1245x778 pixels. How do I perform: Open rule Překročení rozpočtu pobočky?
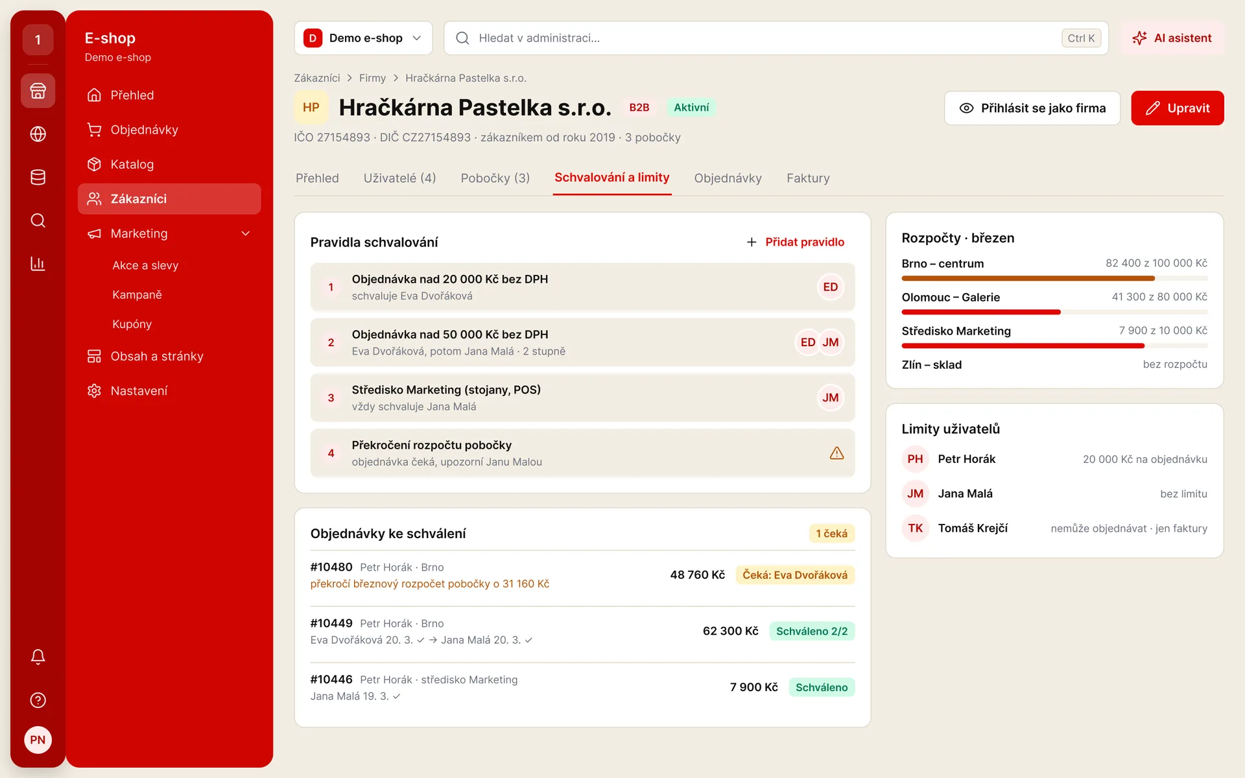pos(582,453)
